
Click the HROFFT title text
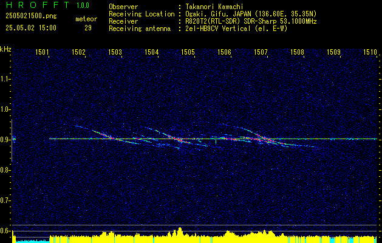pyautogui.click(x=38, y=5)
